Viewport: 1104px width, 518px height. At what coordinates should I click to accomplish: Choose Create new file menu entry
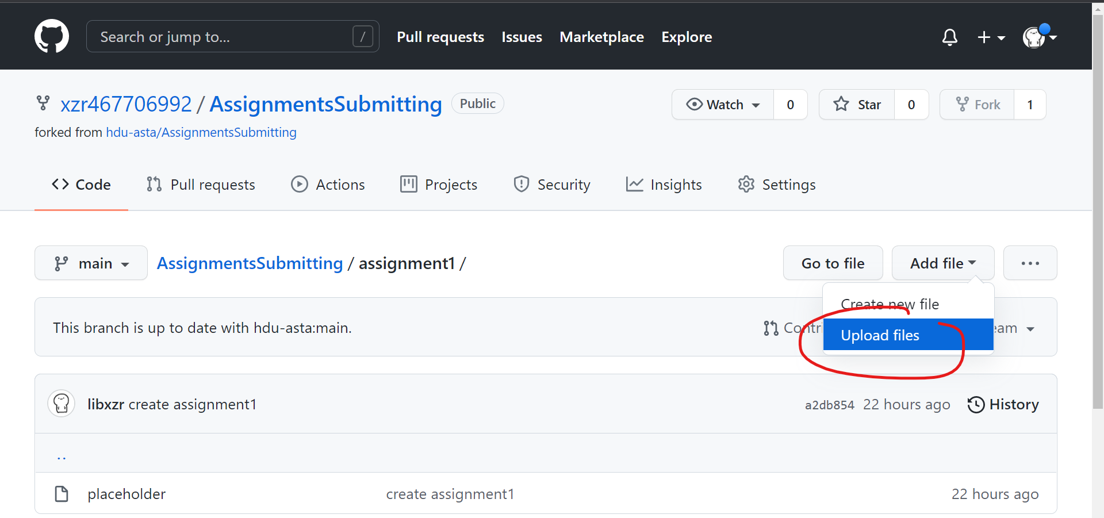click(x=890, y=304)
